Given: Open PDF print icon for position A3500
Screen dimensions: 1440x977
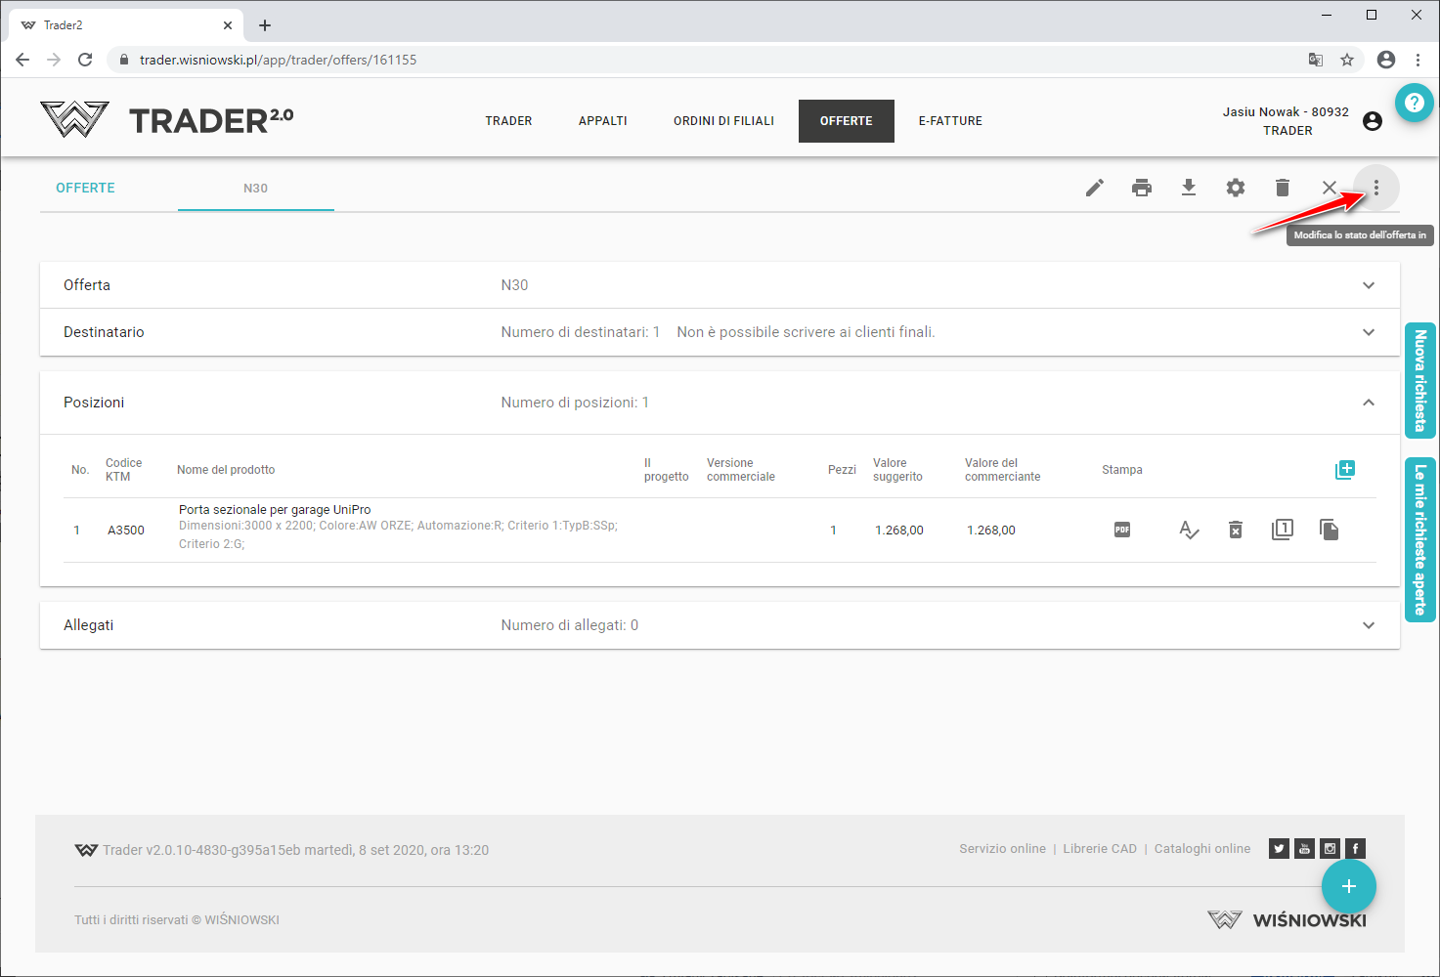Looking at the screenshot, I should pyautogui.click(x=1121, y=530).
